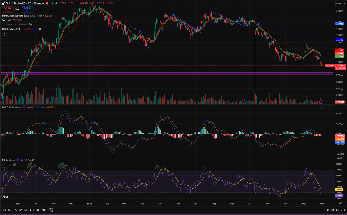This screenshot has width=347, height=215.
Task: Delete the MACD indicator with the trash icon
Action: pyautogui.click(x=321, y=107)
